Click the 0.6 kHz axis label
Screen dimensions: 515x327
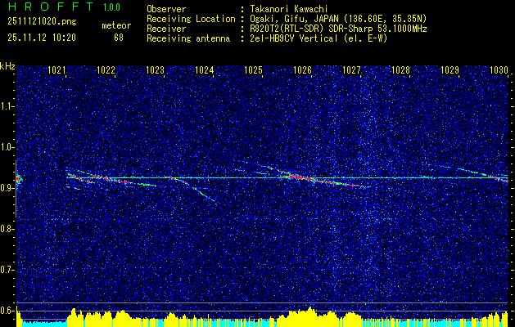click(7, 311)
